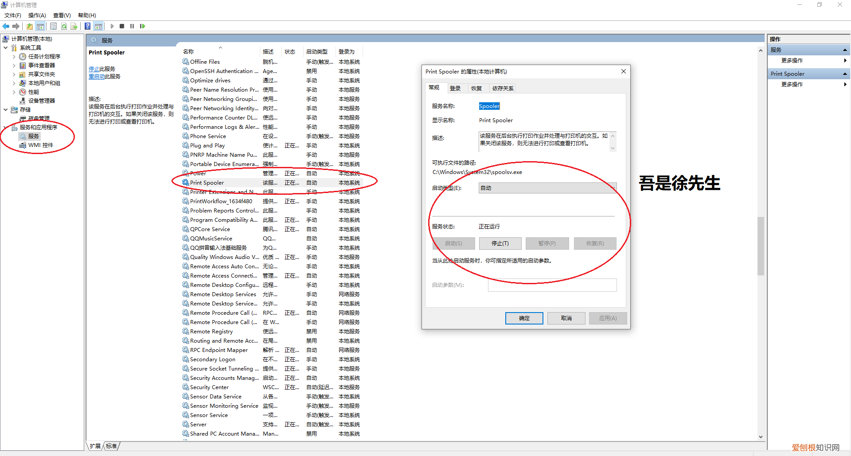
Task: Open the 启动类型 dropdown showing 自动
Action: click(547, 188)
